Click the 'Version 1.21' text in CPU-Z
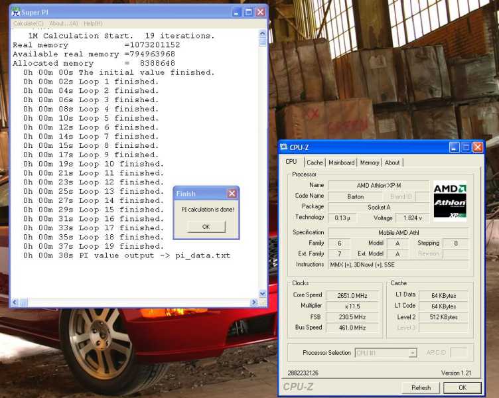Viewport: 499px width, 398px height. tap(456, 373)
